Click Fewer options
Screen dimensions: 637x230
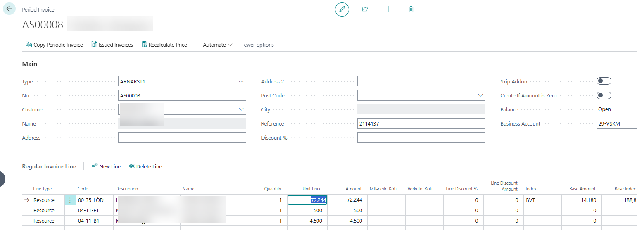click(257, 45)
